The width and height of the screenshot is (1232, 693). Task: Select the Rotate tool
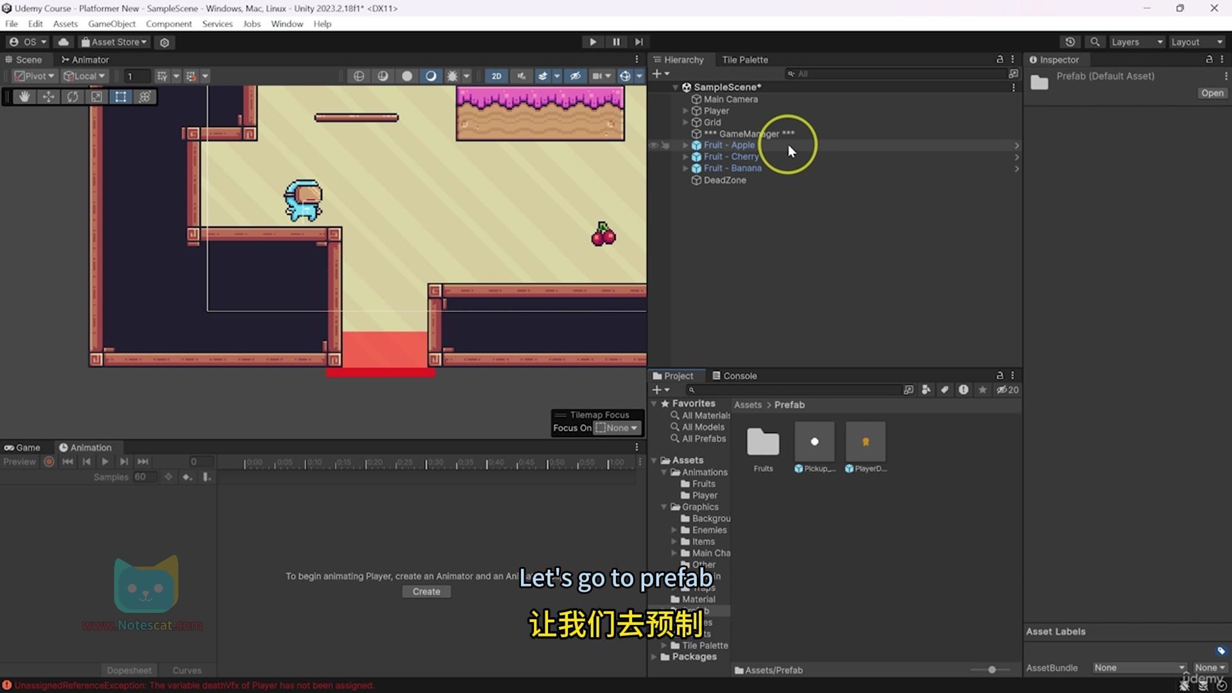click(x=73, y=97)
